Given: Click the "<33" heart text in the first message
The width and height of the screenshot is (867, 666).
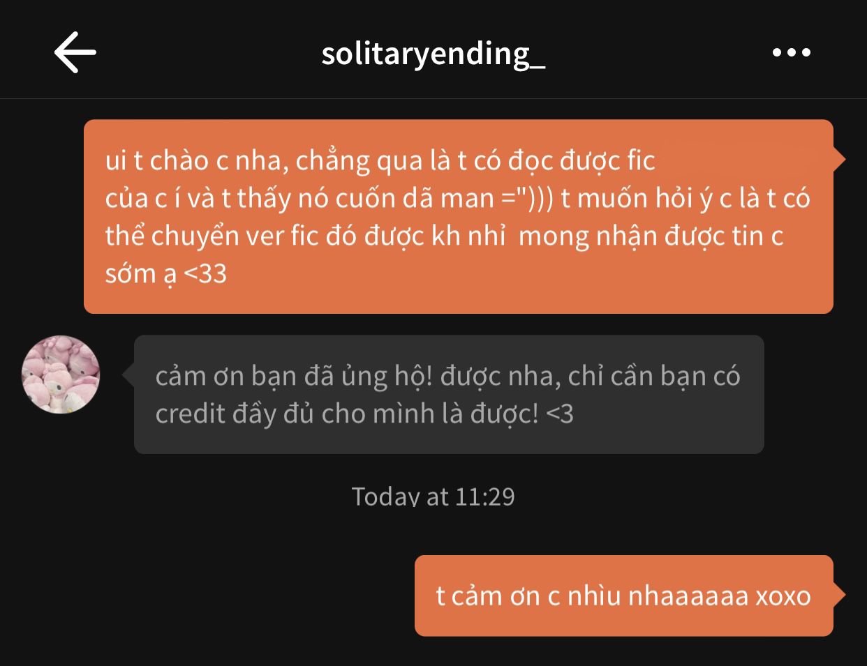Looking at the screenshot, I should point(205,274).
